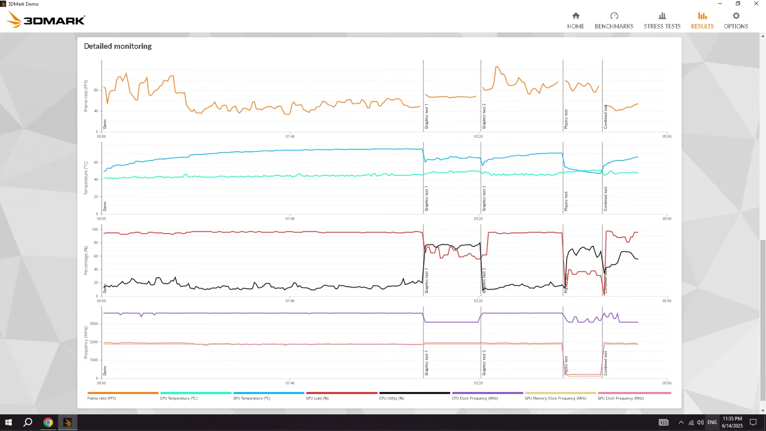The image size is (766, 431).
Task: Switch to BENCHMARKS tab label
Action: [614, 26]
